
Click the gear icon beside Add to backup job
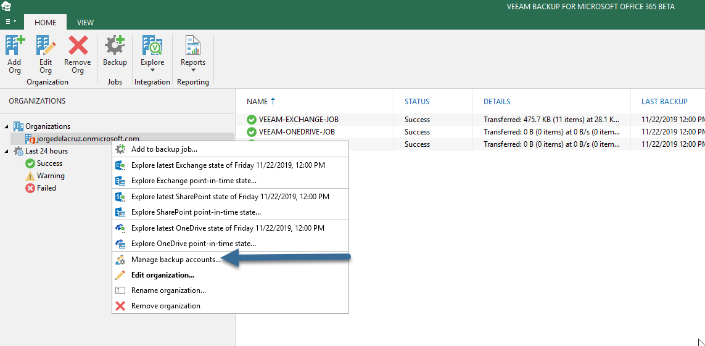click(120, 149)
